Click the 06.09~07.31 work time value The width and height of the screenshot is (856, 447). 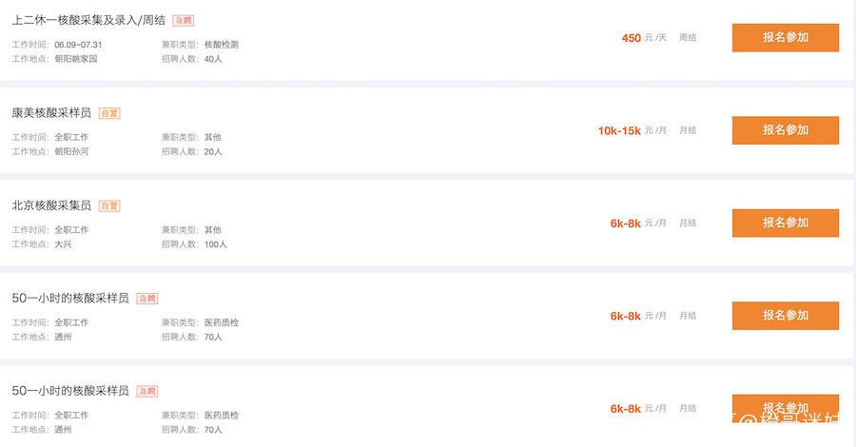click(x=78, y=45)
